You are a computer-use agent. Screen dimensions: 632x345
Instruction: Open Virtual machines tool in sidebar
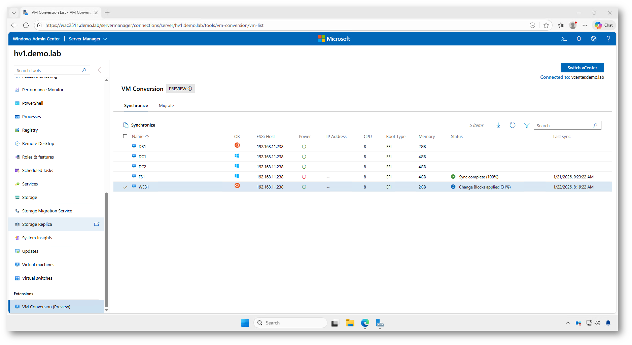click(38, 265)
